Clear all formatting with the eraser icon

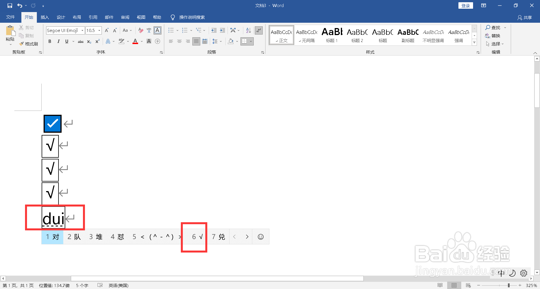pyautogui.click(x=141, y=30)
